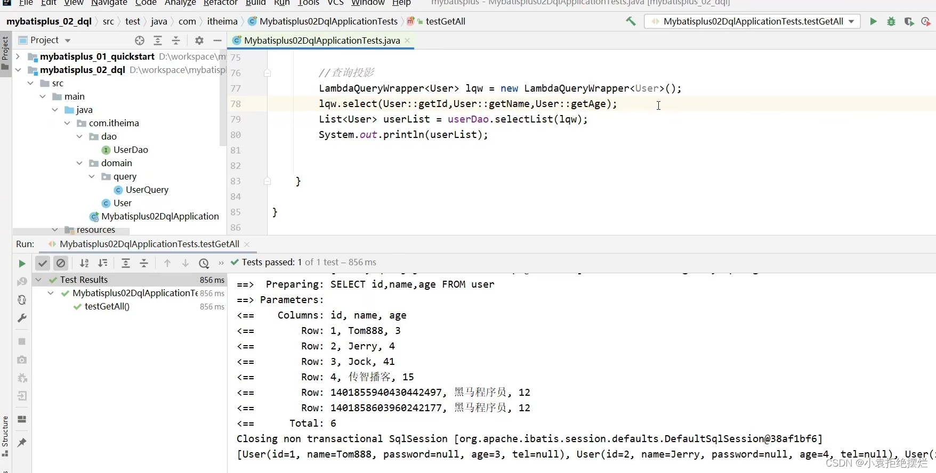Collapse all test results
The width and height of the screenshot is (936, 473).
144,263
